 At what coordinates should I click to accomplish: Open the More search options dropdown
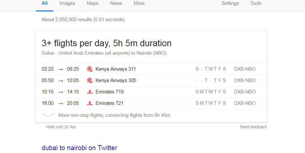139,3
